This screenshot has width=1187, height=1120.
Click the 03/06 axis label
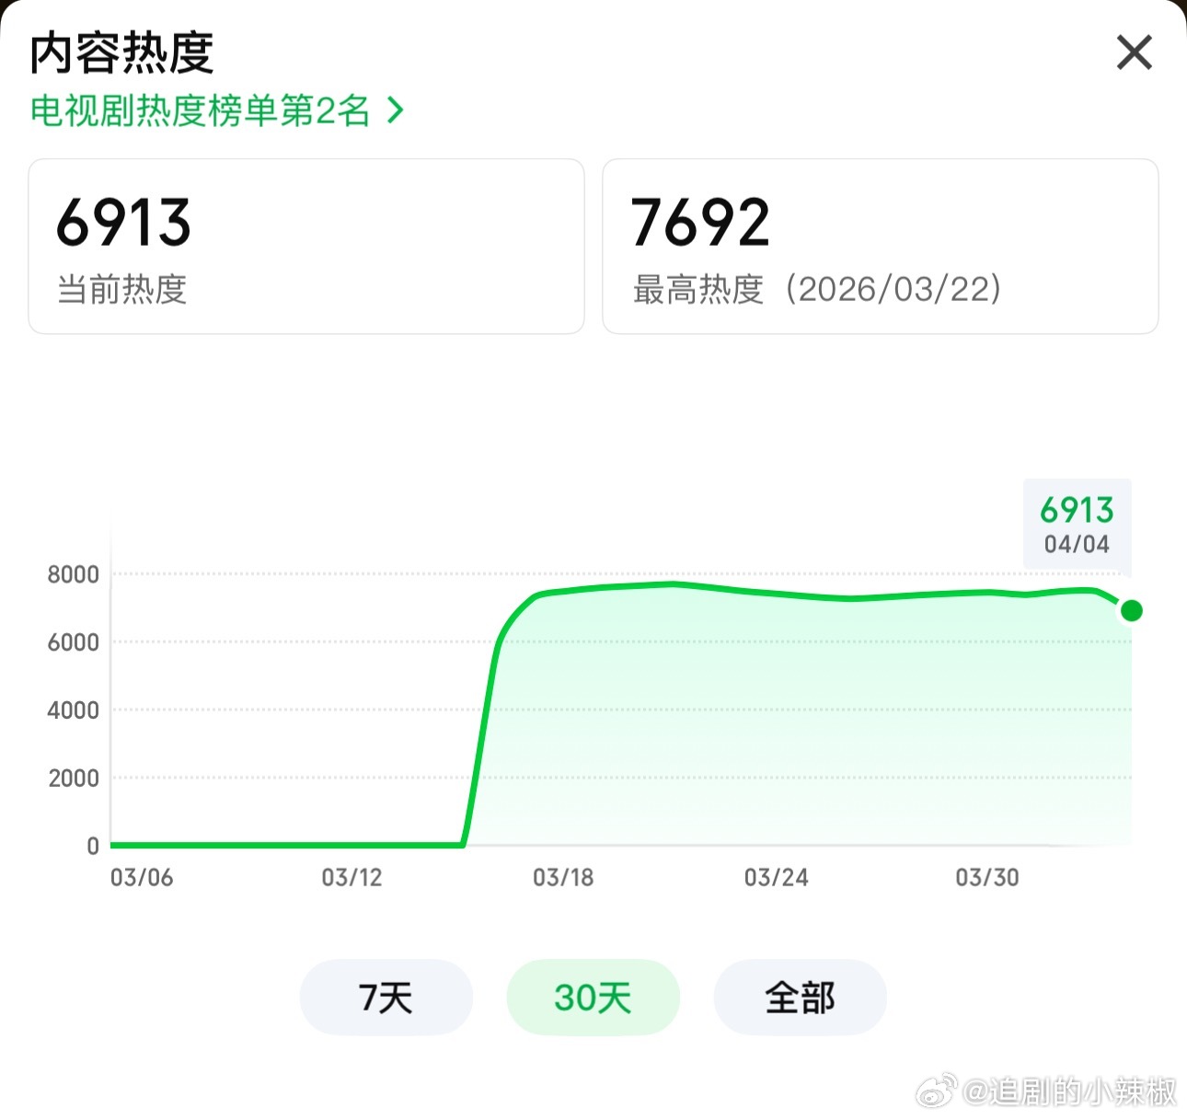tap(142, 878)
